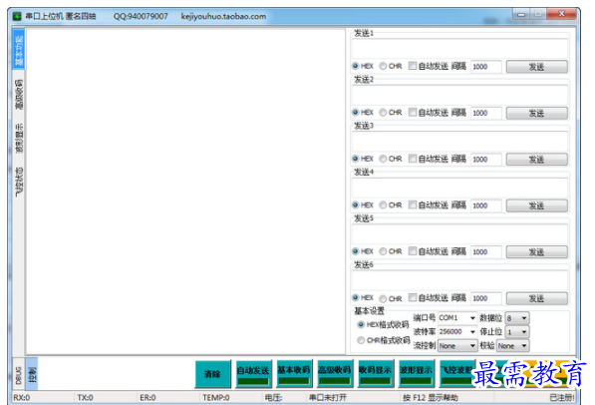Click the 发送1 data input box
This screenshot has width=595, height=405.
(459, 49)
